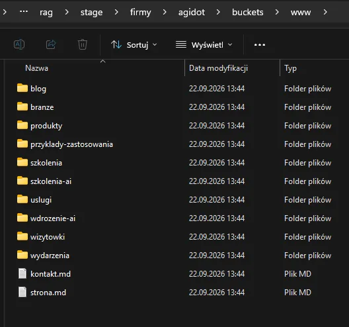Click Folder plików type of uslugi
Viewport: 349px width, 327px height.
tap(307, 200)
